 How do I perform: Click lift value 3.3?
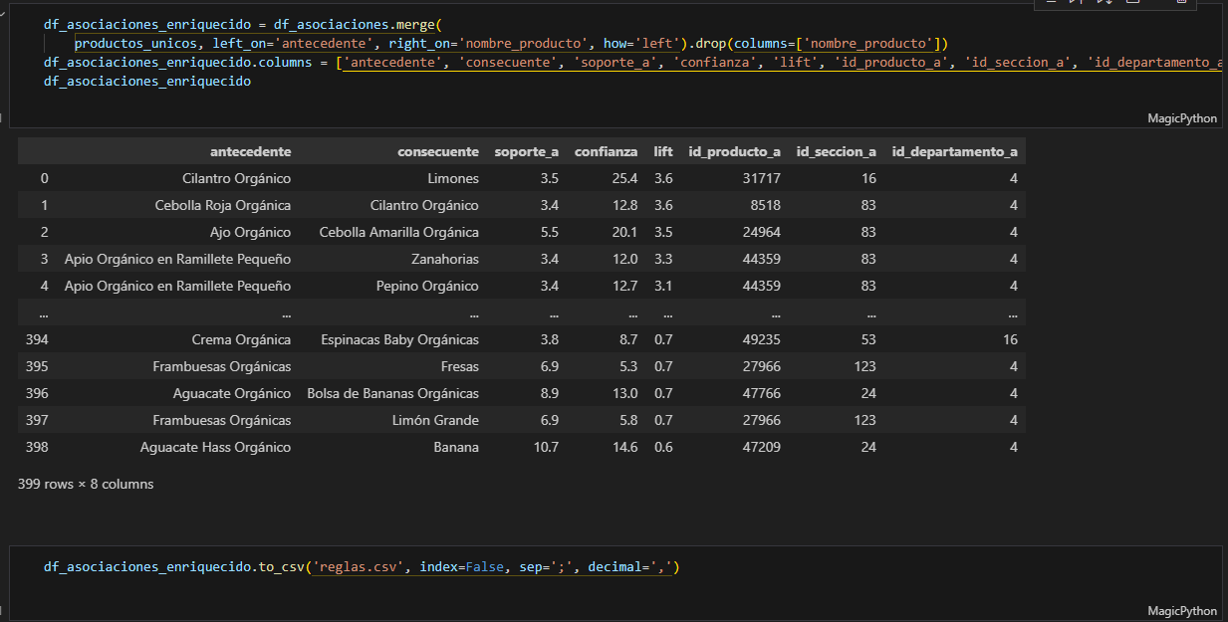click(x=663, y=259)
